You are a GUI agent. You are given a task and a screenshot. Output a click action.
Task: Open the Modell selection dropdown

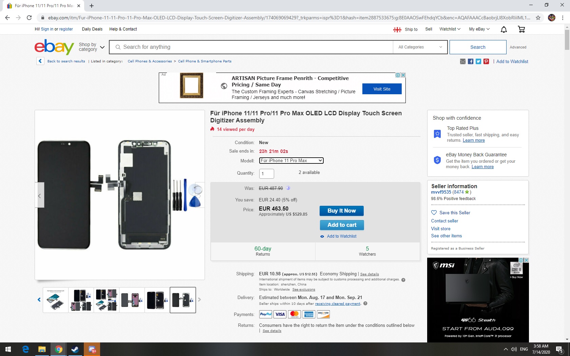291,161
